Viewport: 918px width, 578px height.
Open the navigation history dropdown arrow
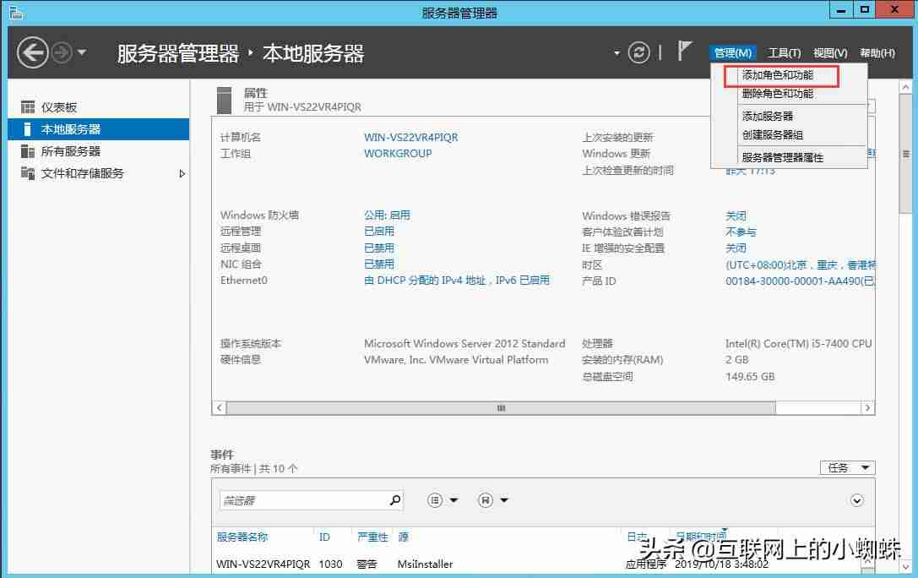(x=82, y=52)
